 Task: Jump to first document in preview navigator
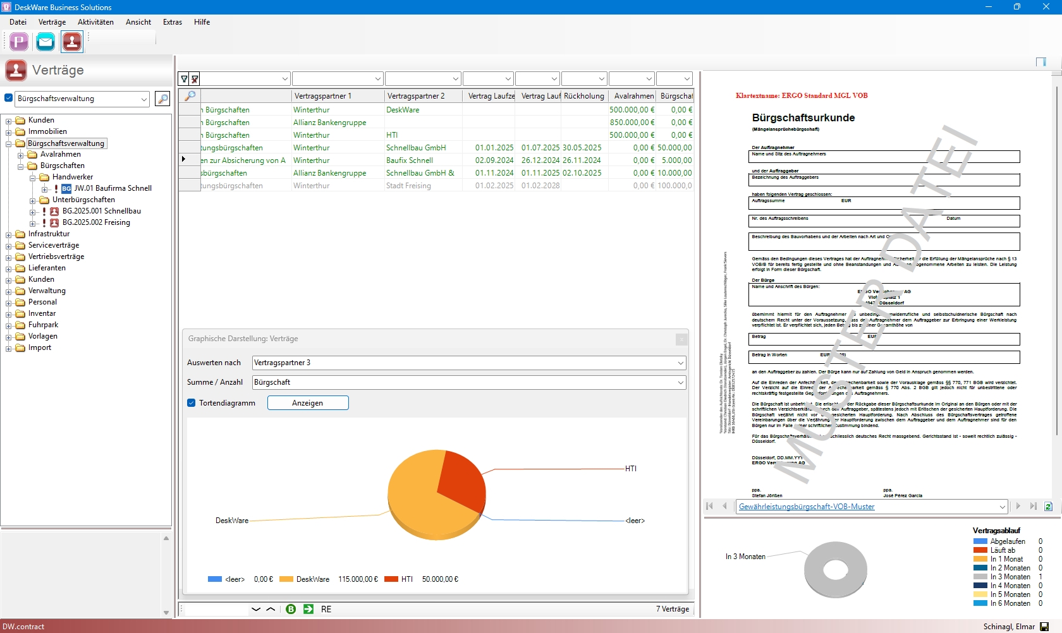pos(709,506)
